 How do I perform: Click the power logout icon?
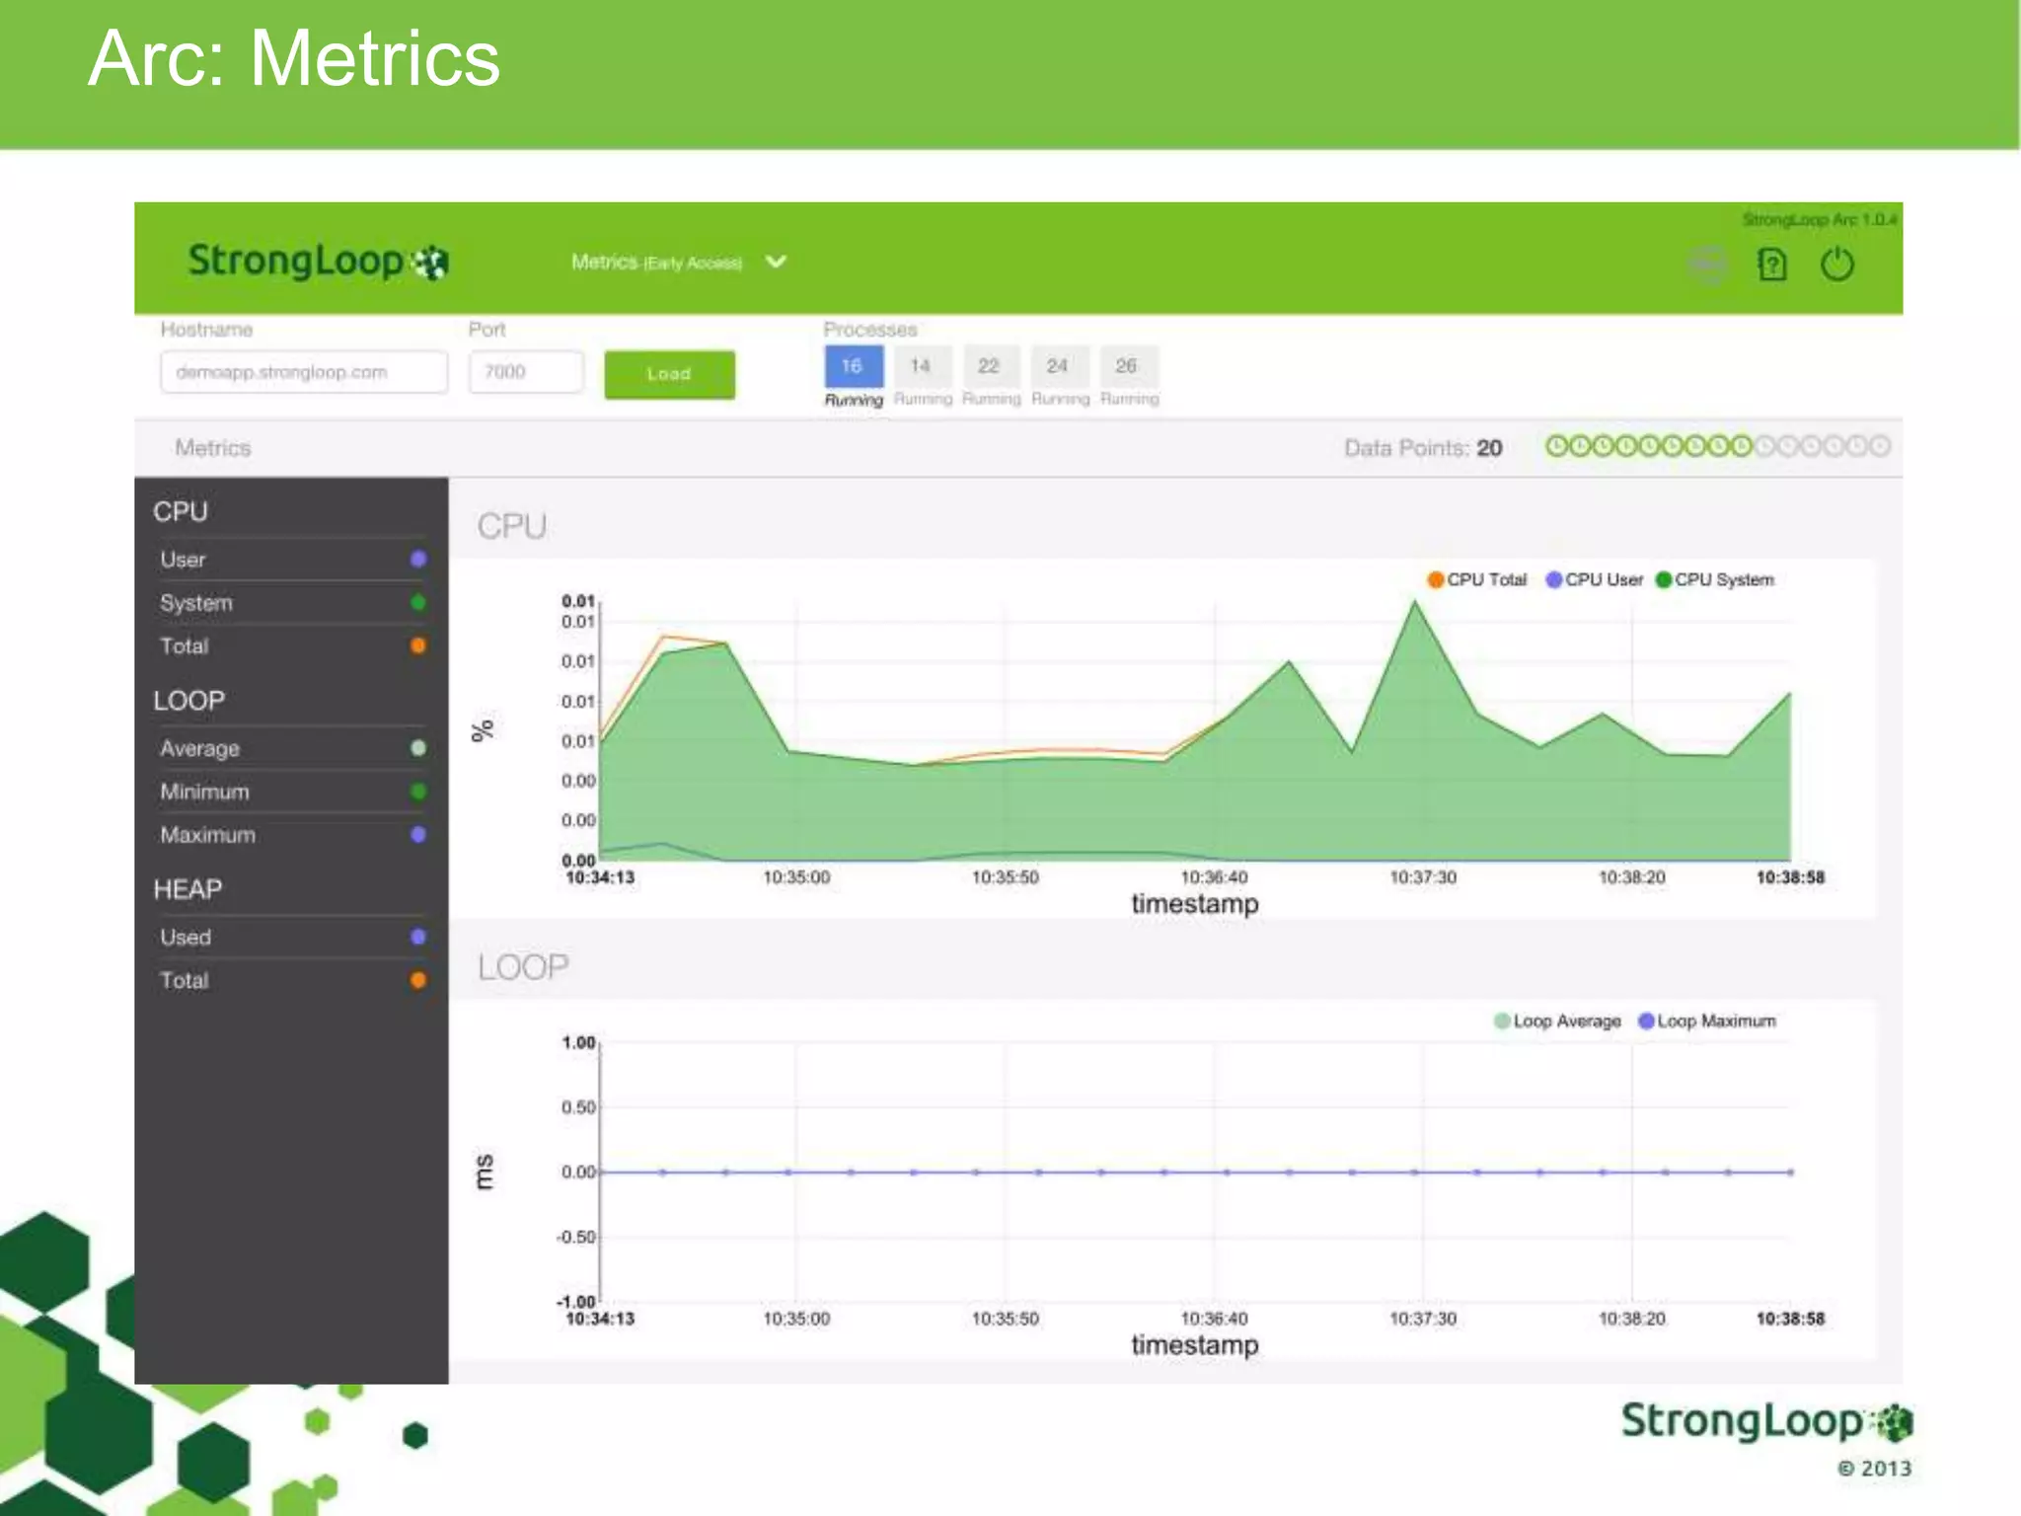(1836, 265)
